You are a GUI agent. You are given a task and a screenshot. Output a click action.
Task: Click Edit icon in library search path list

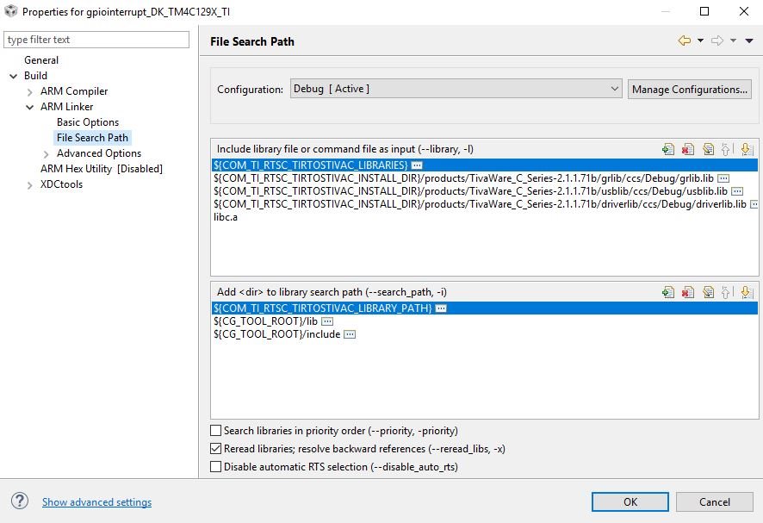point(708,293)
